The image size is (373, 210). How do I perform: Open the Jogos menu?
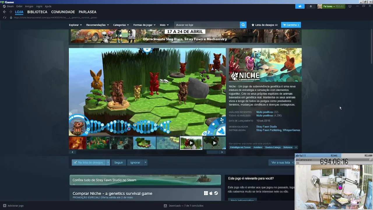click(39, 6)
